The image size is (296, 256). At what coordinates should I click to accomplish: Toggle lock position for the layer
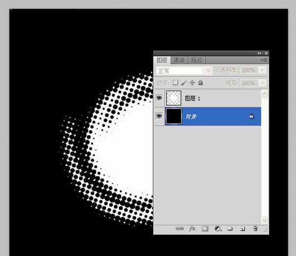tap(192, 83)
